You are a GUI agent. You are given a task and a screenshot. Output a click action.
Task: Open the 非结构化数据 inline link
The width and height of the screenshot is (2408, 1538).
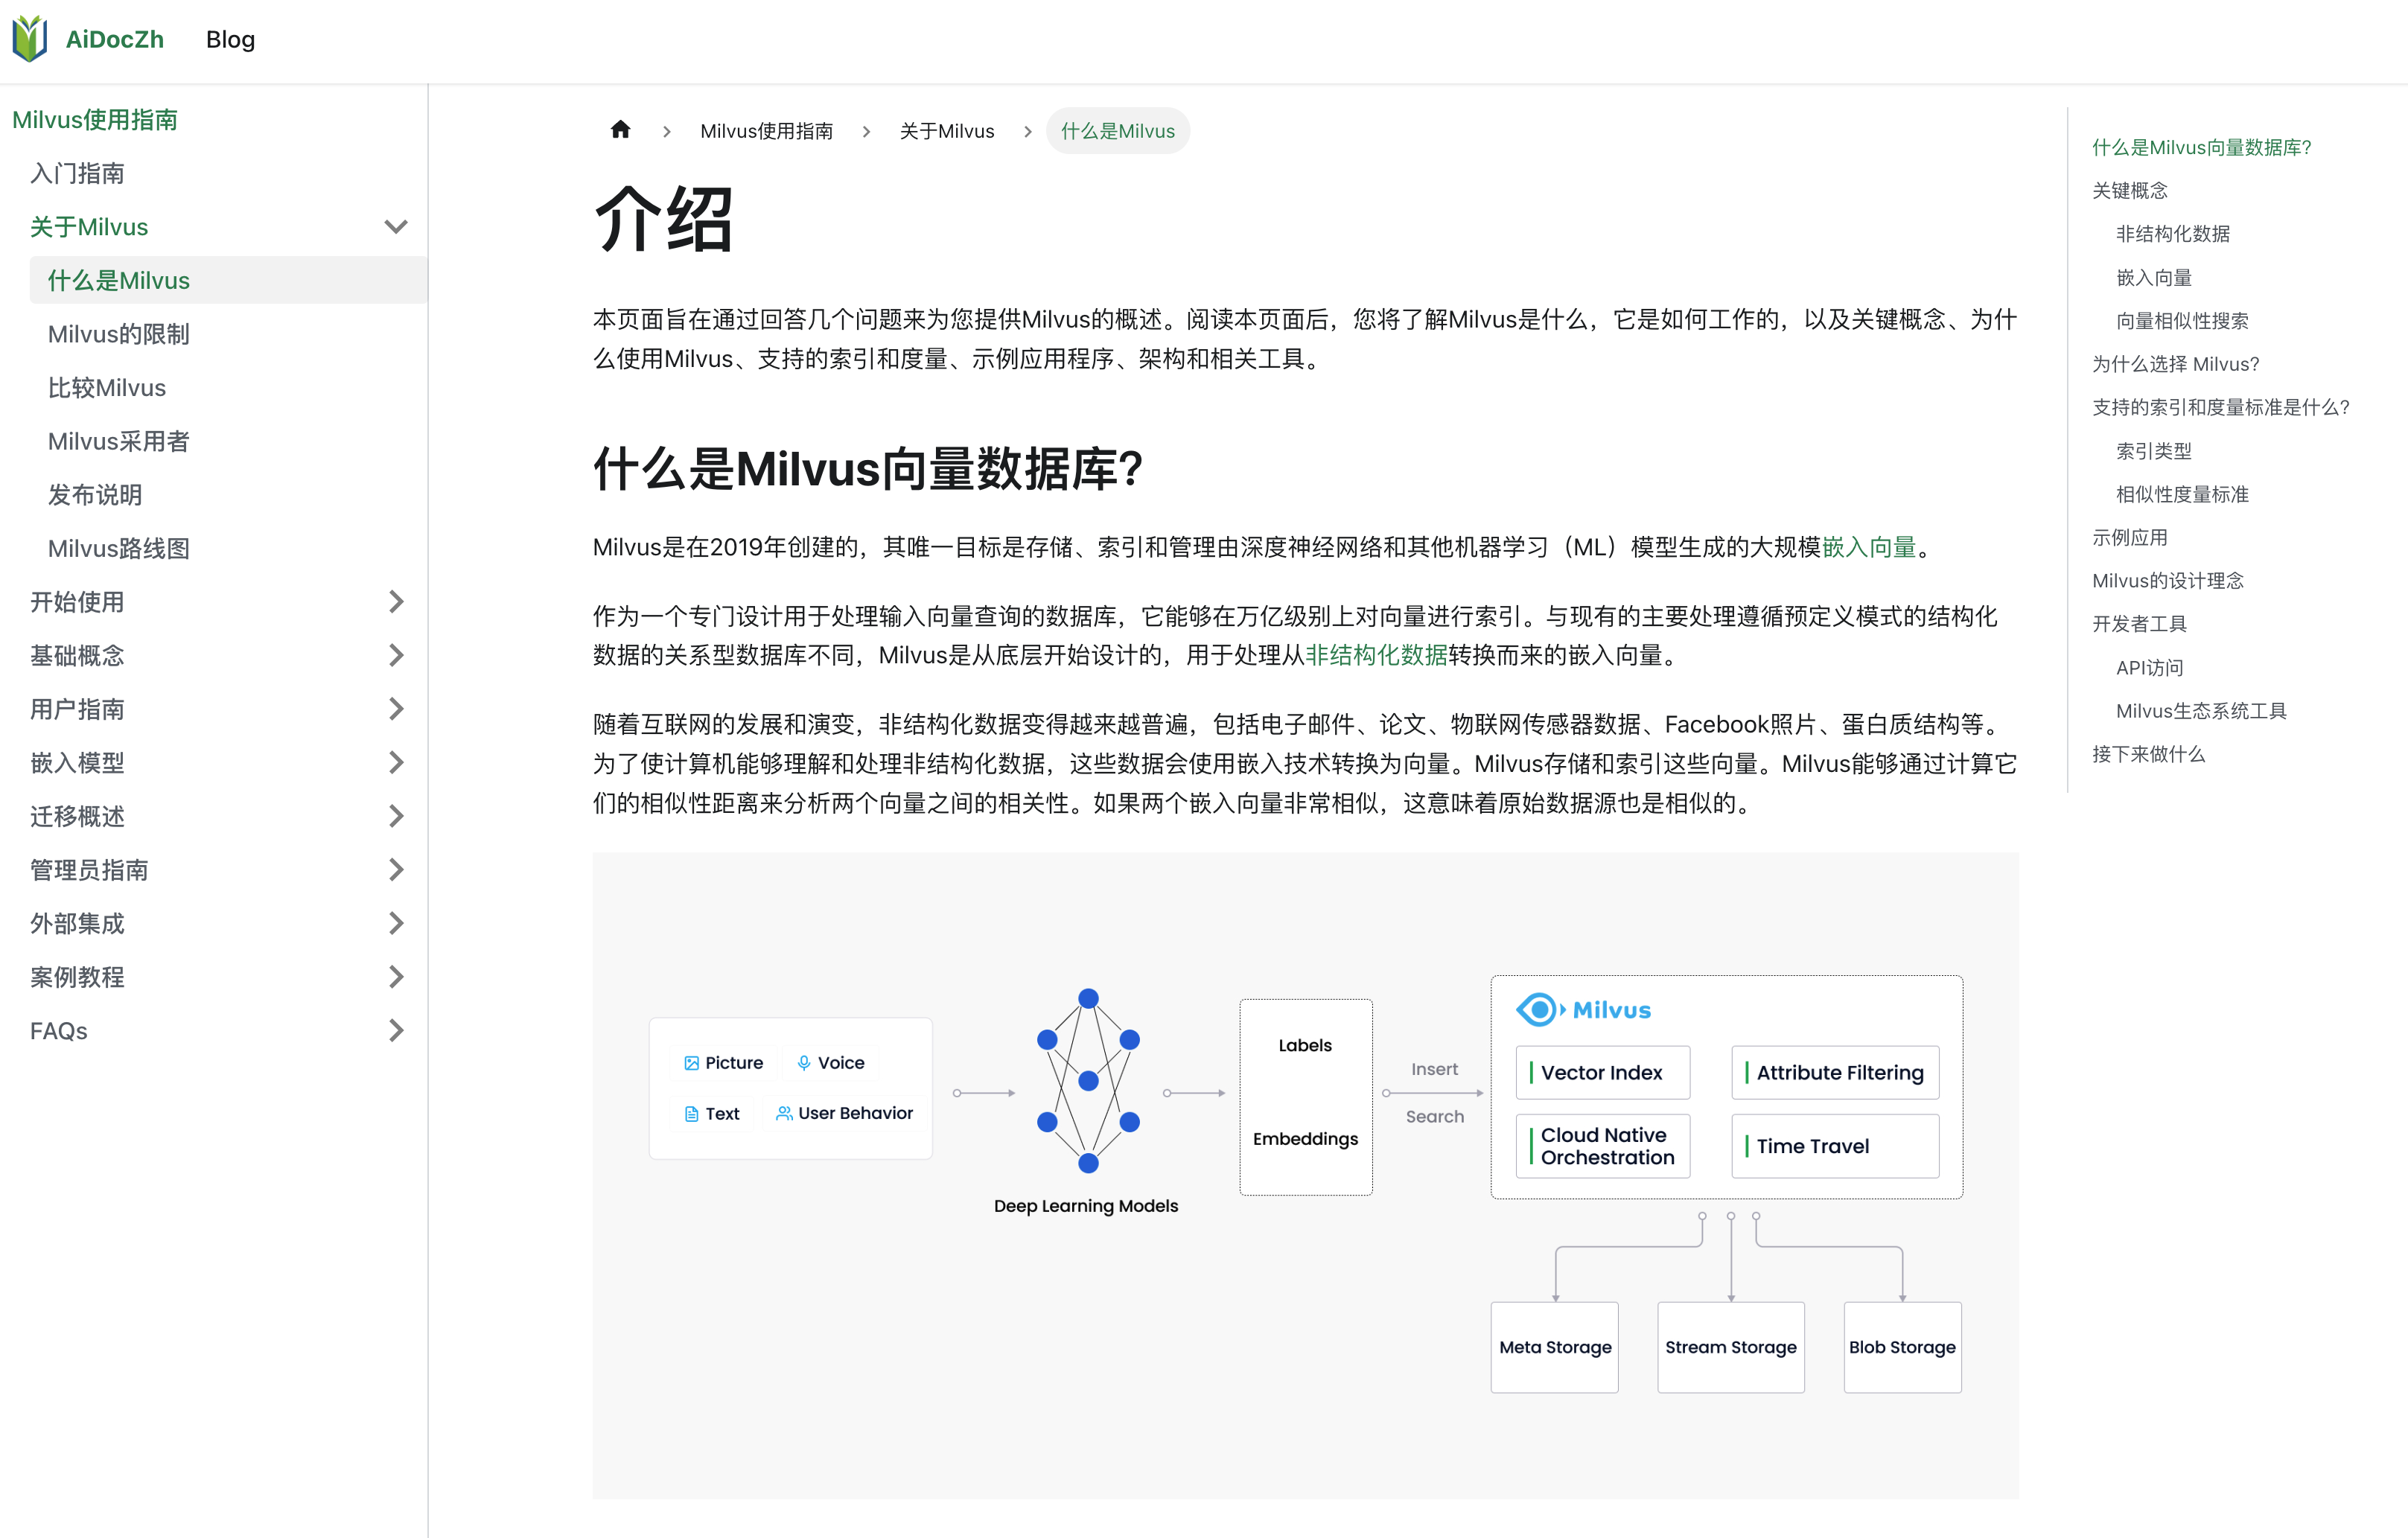pyautogui.click(x=1376, y=655)
